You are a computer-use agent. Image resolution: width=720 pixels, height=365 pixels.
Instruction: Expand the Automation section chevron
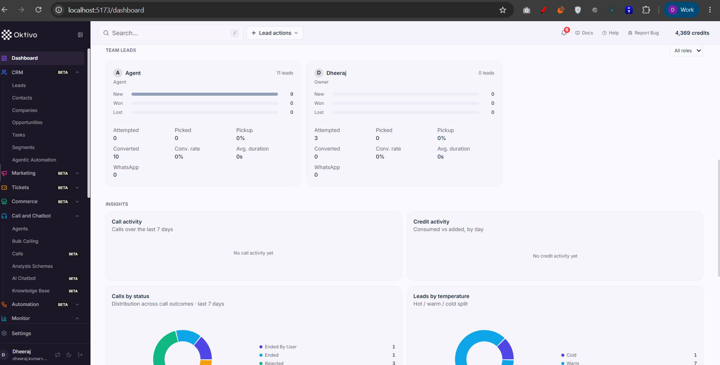pyautogui.click(x=77, y=304)
